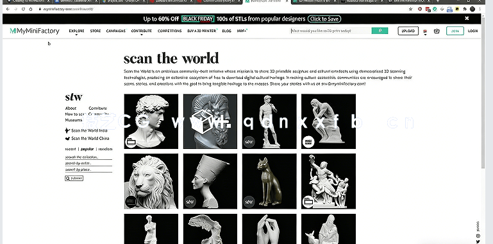Sort collection by popular
Image resolution: width=493 pixels, height=244 pixels.
pos(87,149)
